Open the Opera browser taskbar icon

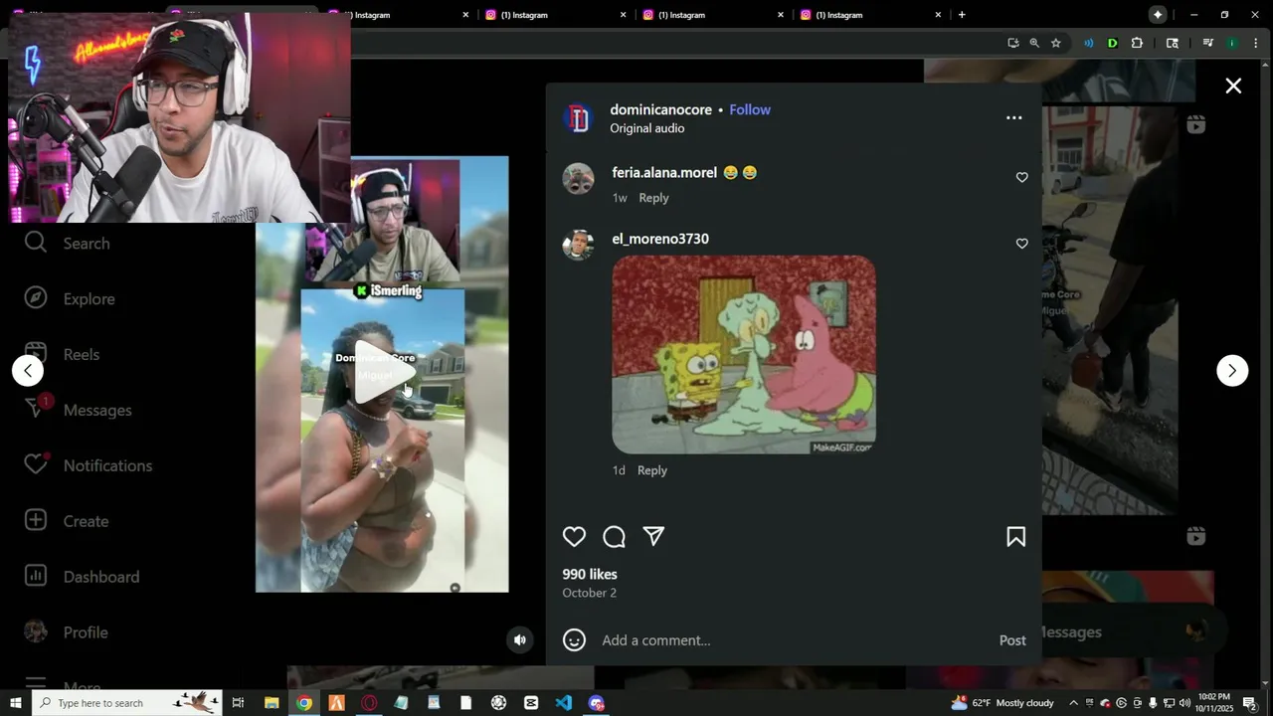[369, 703]
